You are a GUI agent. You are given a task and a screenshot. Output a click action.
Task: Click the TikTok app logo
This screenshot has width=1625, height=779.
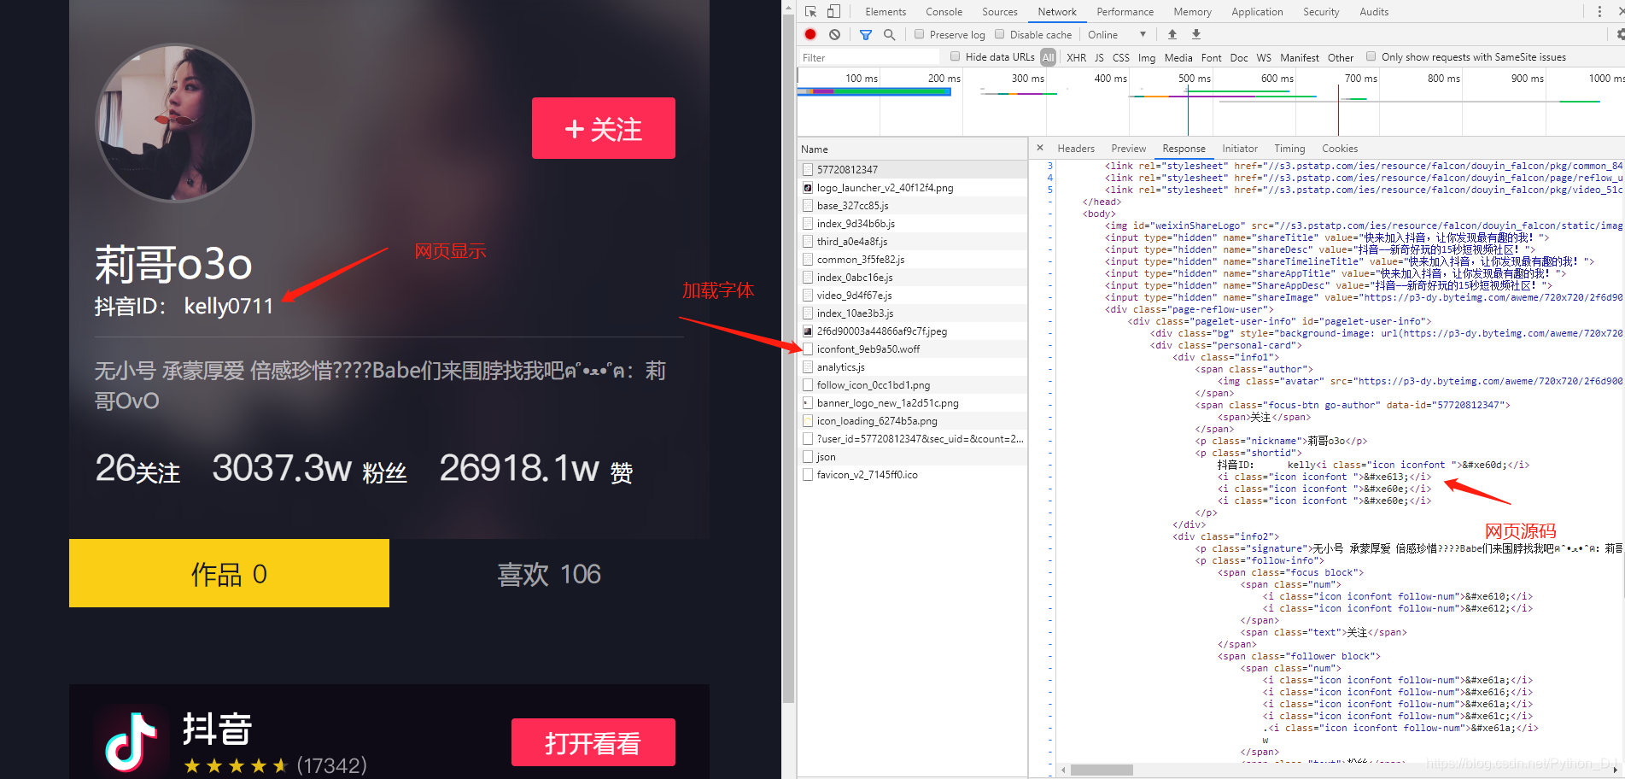(132, 741)
